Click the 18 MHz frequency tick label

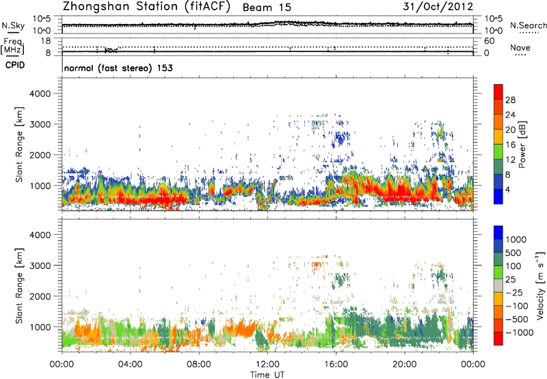click(46, 41)
